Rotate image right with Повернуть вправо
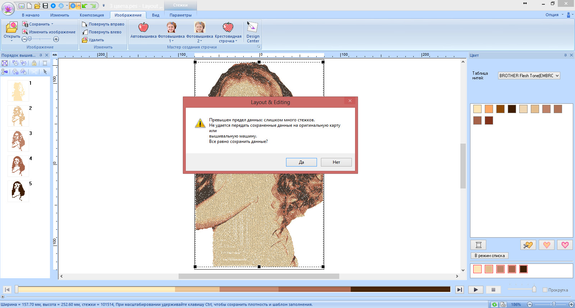 pyautogui.click(x=103, y=24)
